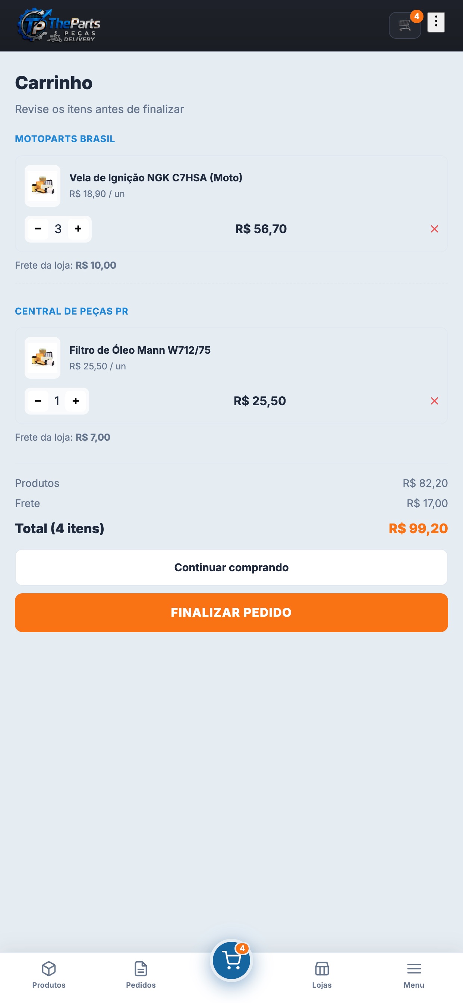Click the TheParts logo
Viewport: 463px width, 1003px height.
point(59,25)
